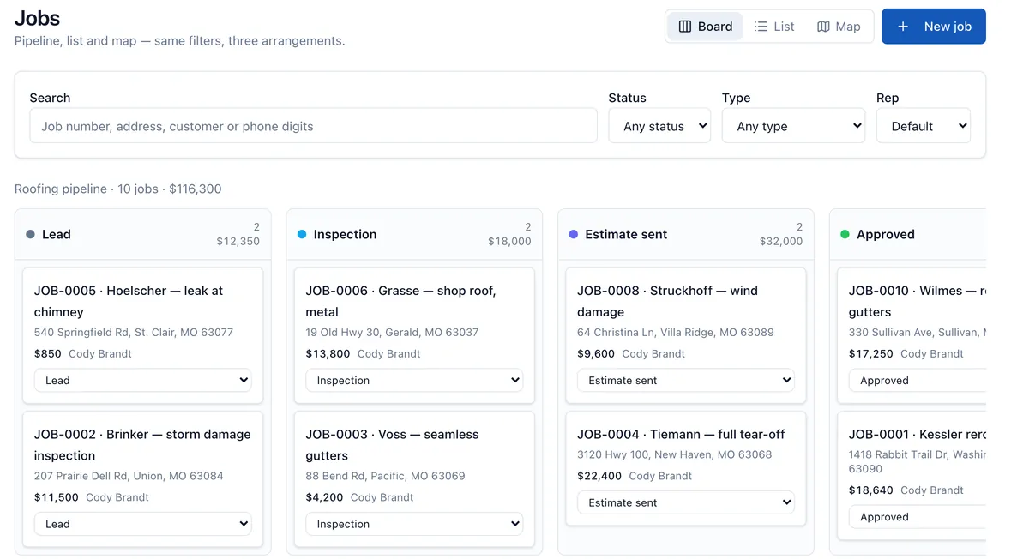
Task: Click Cody Brandt on JOB-0004 card
Action: (660, 476)
